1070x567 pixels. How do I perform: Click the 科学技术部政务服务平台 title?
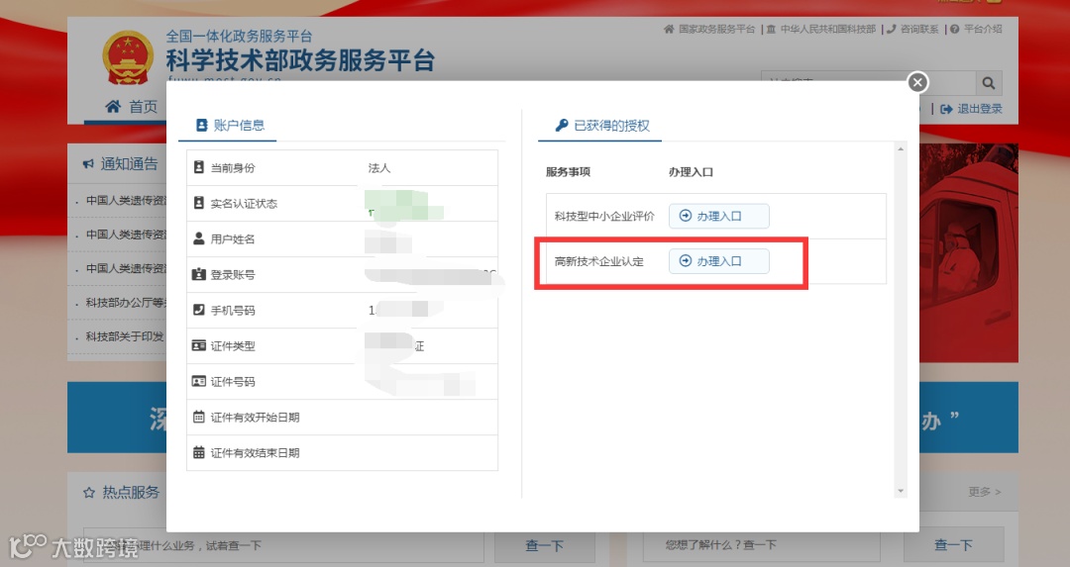(300, 60)
